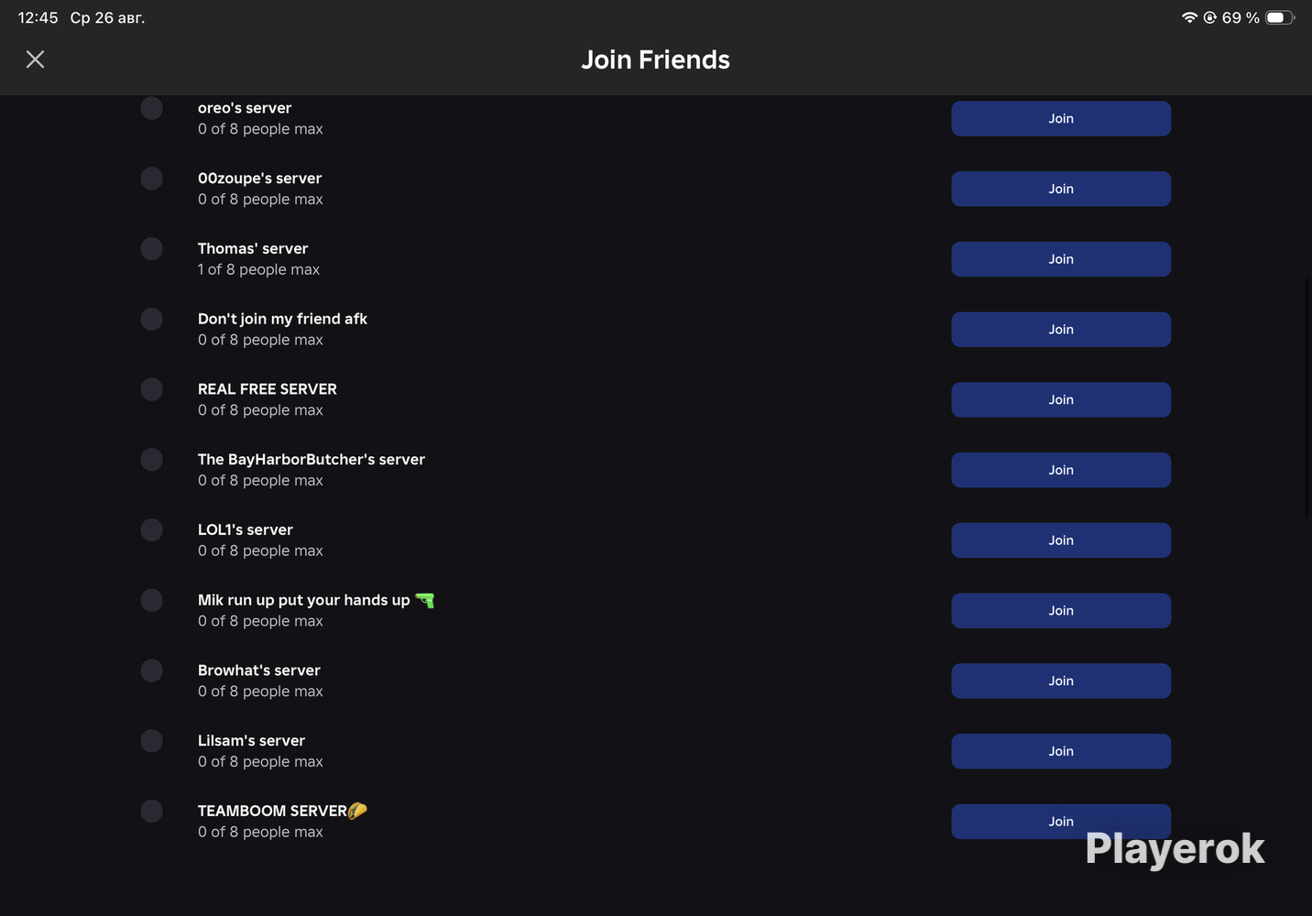Tap avatar circle next to Browhat's server

pyautogui.click(x=152, y=671)
